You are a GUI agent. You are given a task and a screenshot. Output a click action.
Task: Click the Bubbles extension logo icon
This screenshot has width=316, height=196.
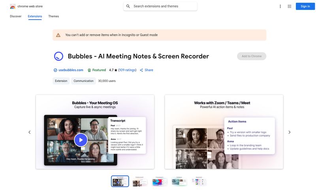(58, 56)
